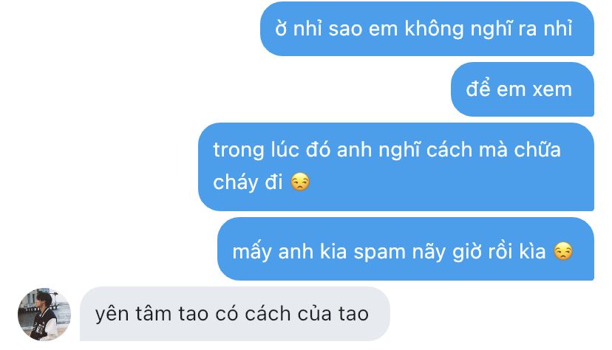Select the "mấy anh kia spam" message bubble
The width and height of the screenshot is (612, 350).
[406, 249]
